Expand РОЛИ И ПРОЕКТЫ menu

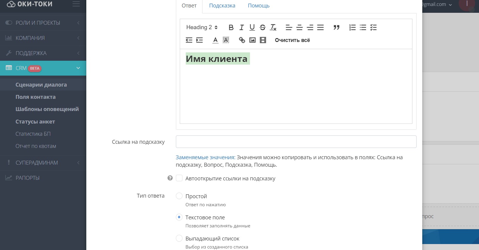[43, 23]
